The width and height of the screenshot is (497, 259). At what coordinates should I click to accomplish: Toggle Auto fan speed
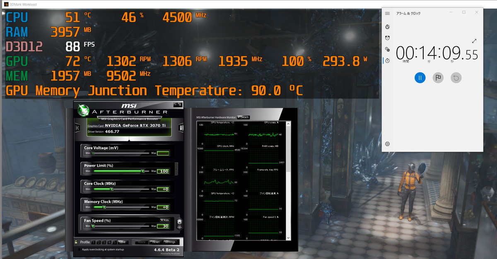pyautogui.click(x=164, y=220)
